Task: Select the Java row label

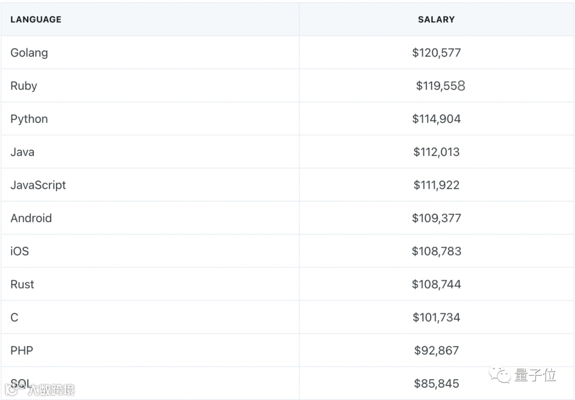Action: tap(22, 152)
